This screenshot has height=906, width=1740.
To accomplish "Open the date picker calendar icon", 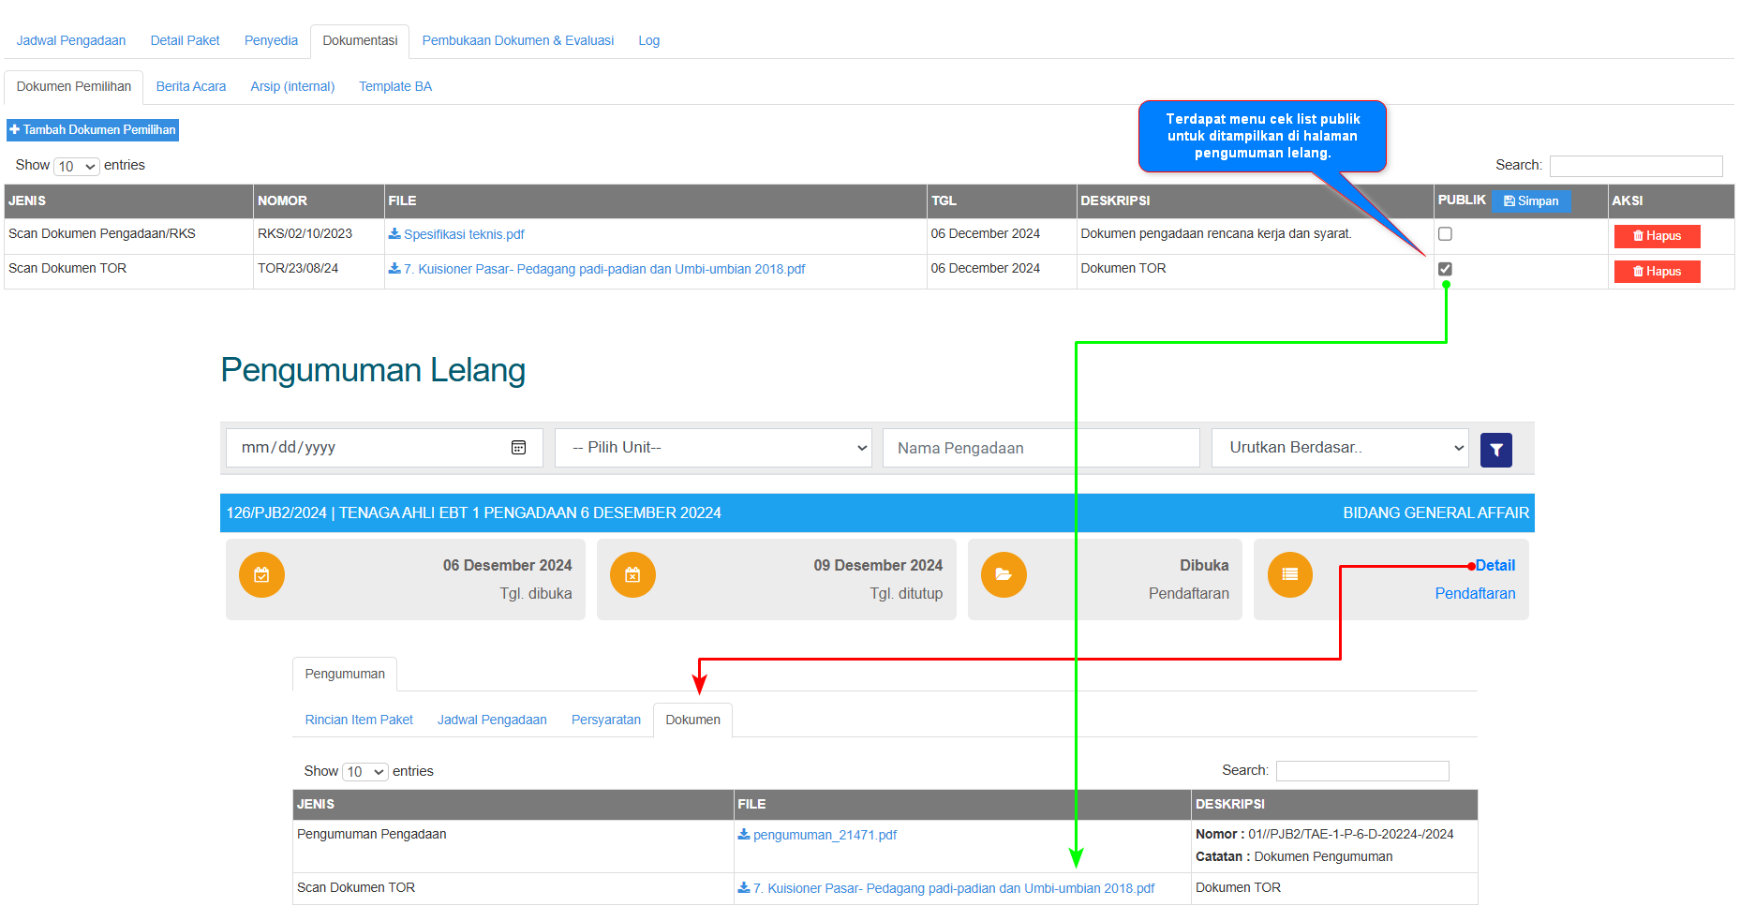I will coord(518,448).
